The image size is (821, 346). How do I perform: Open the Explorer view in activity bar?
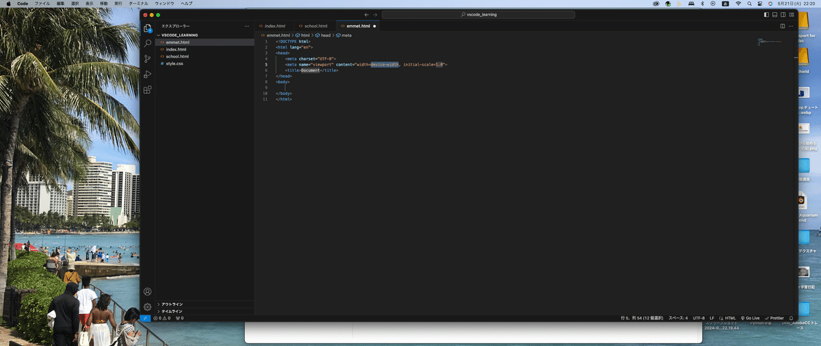tap(147, 28)
